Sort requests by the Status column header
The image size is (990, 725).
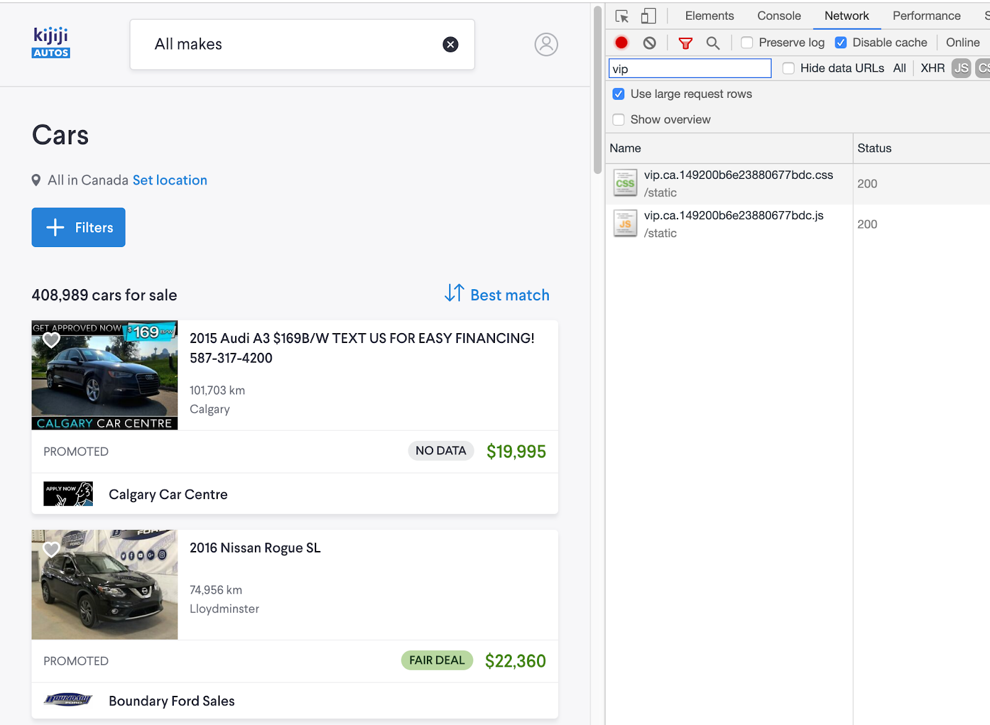921,148
